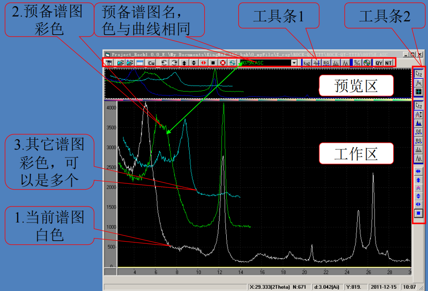
Task: Click the Kα2 stripping toolbar icon
Action: pos(307,63)
